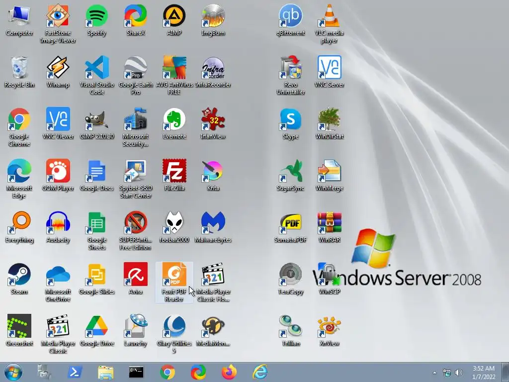Screen dimensions: 509x382
Task: Show hidden system tray icons arrow
Action: tap(434, 373)
